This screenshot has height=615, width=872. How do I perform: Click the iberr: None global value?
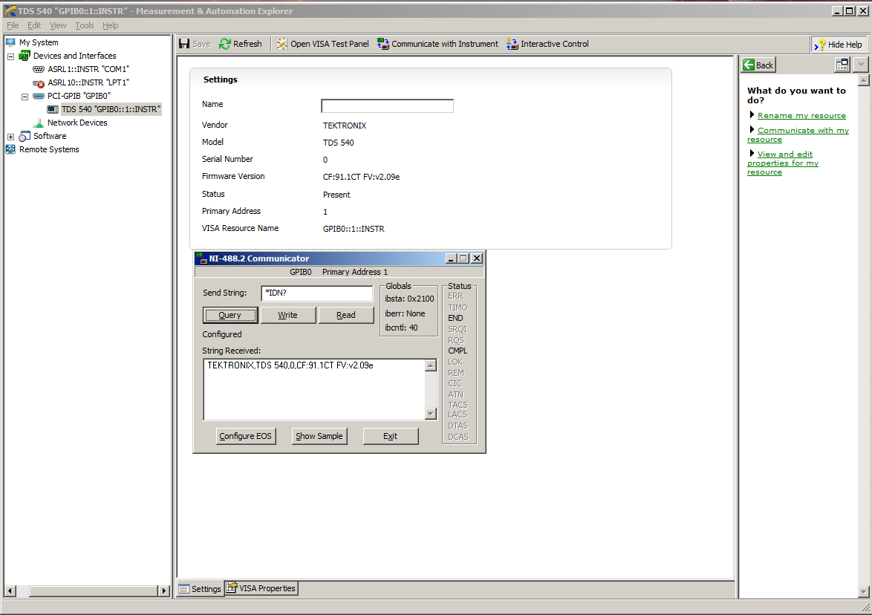tap(405, 313)
